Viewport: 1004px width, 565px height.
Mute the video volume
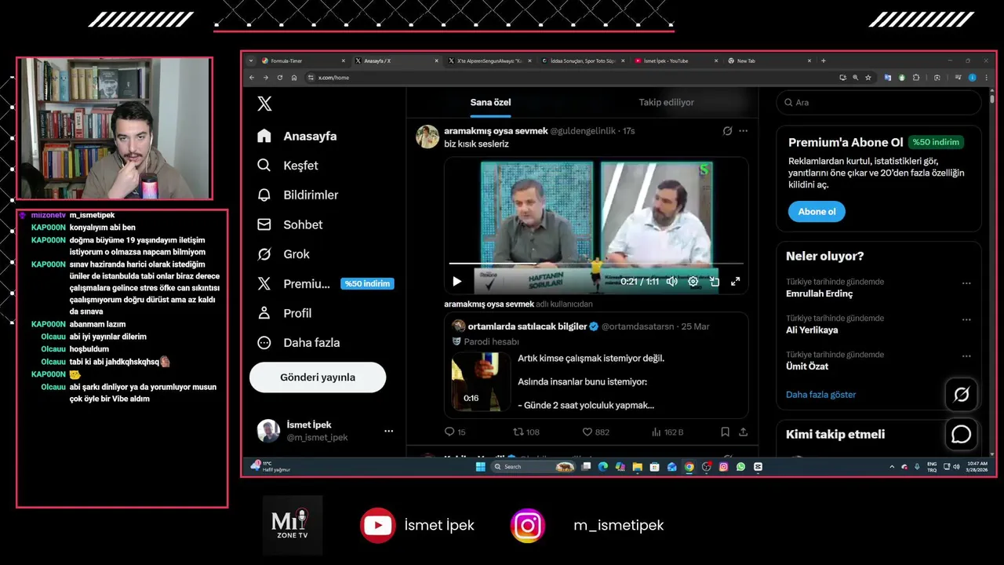pos(672,281)
